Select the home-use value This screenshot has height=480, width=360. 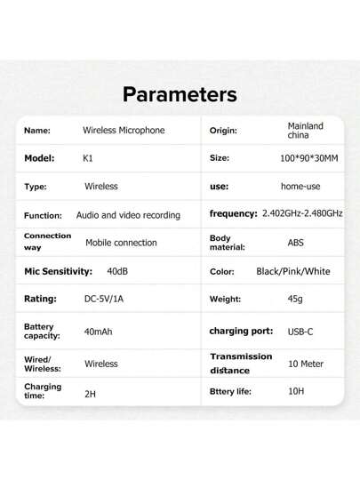[300, 186]
